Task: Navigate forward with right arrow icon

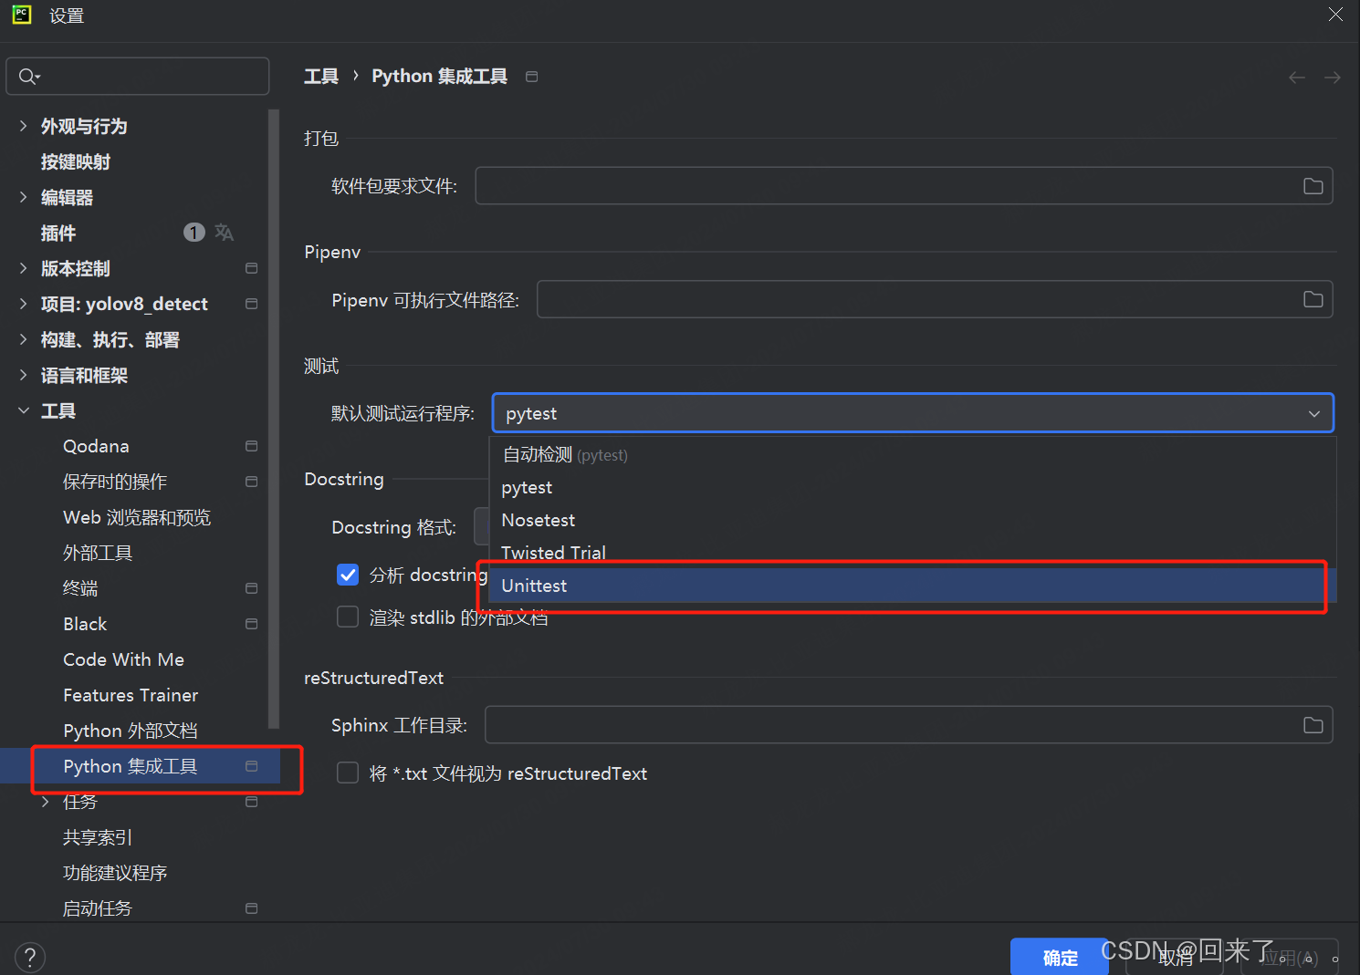Action: coord(1333,78)
